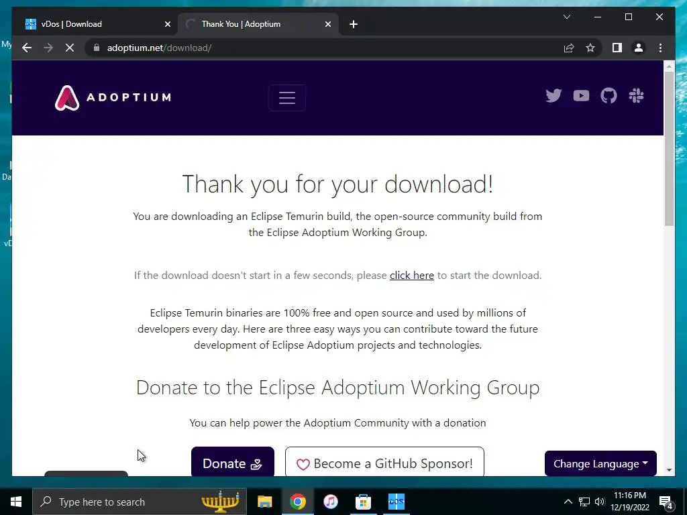Screen dimensions: 687x515
Task: Open Chrome's three-dot menu
Action: pos(660,48)
